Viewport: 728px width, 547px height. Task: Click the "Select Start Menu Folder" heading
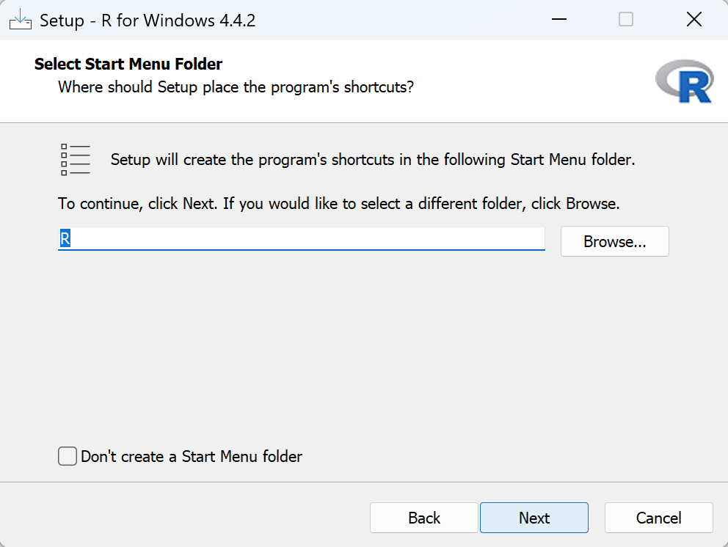[x=128, y=65]
